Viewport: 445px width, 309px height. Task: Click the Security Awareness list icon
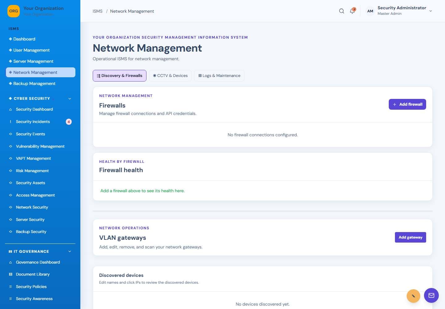(11, 299)
